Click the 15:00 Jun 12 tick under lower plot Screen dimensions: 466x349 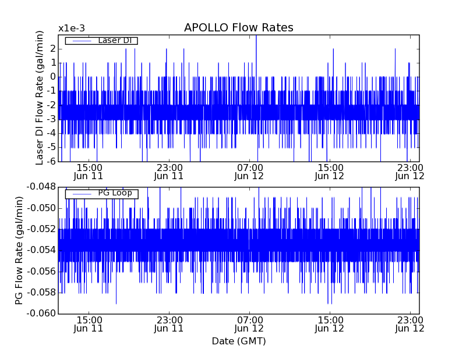tap(330, 323)
